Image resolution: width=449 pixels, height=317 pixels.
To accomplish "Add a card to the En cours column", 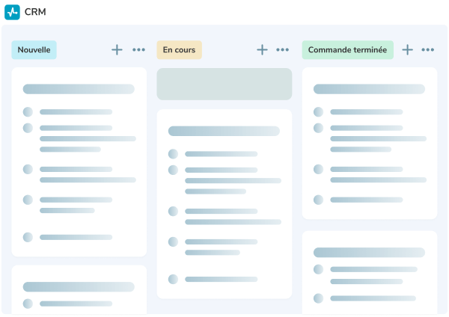I will click(262, 50).
